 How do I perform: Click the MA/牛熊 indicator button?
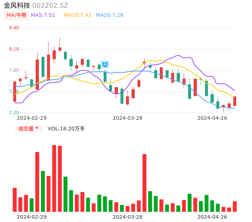16,15
